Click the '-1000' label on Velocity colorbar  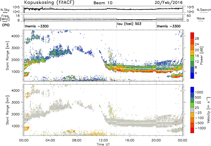[x=200, y=128]
